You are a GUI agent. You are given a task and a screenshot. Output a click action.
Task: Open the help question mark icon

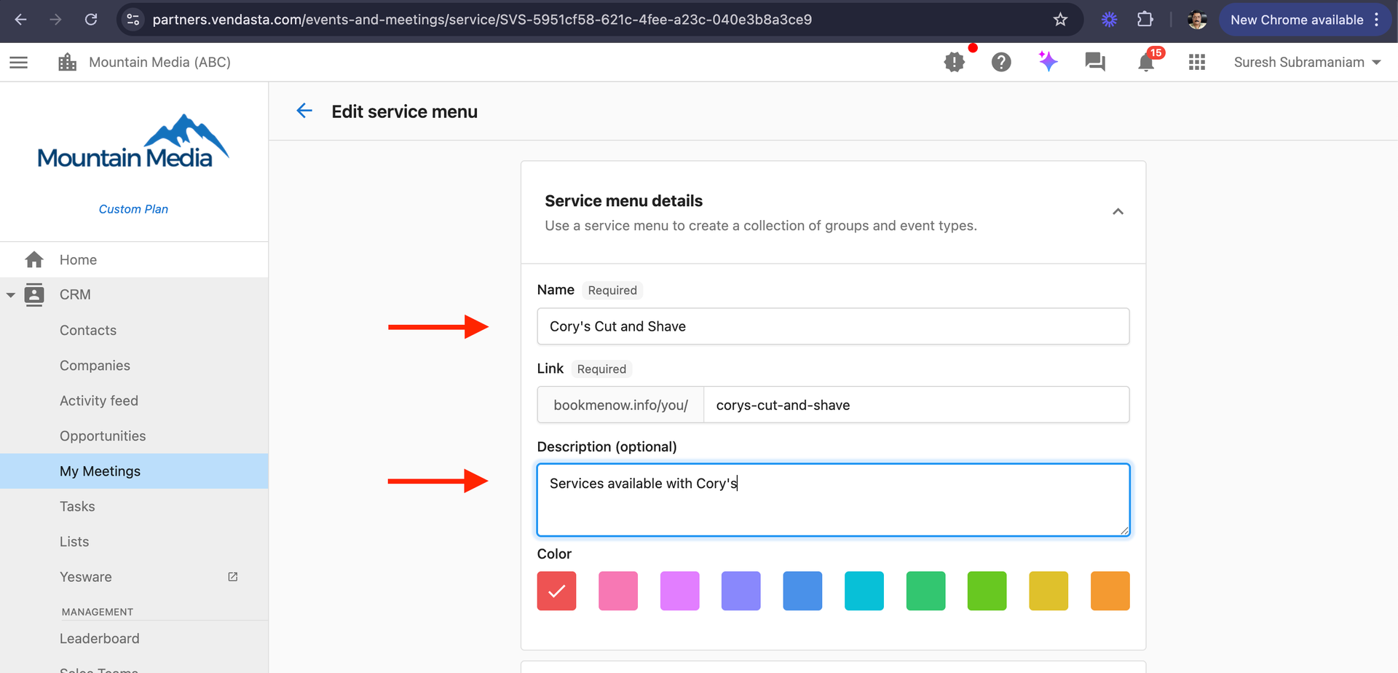tap(1001, 62)
